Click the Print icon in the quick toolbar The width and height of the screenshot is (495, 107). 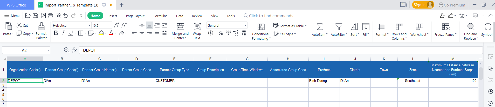(x=51, y=16)
